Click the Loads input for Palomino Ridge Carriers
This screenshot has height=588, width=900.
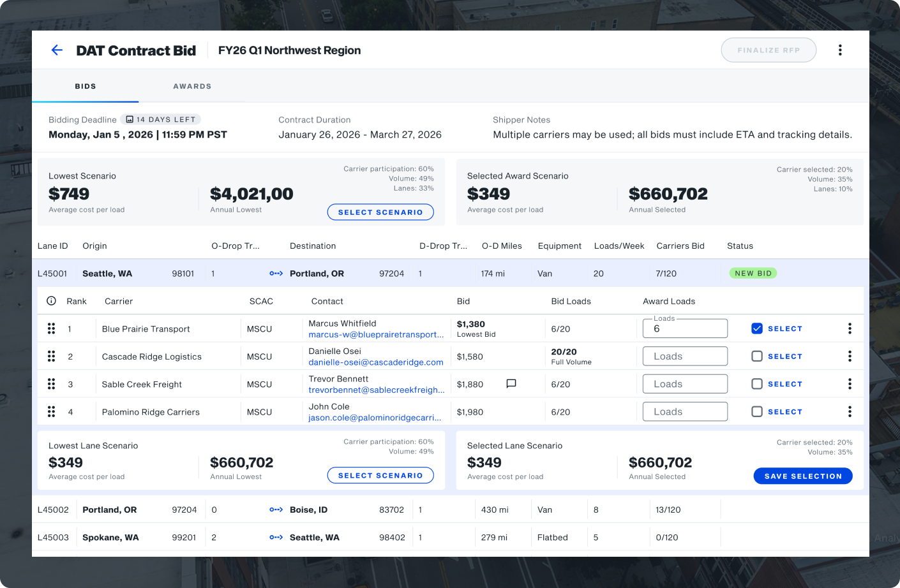click(x=685, y=412)
